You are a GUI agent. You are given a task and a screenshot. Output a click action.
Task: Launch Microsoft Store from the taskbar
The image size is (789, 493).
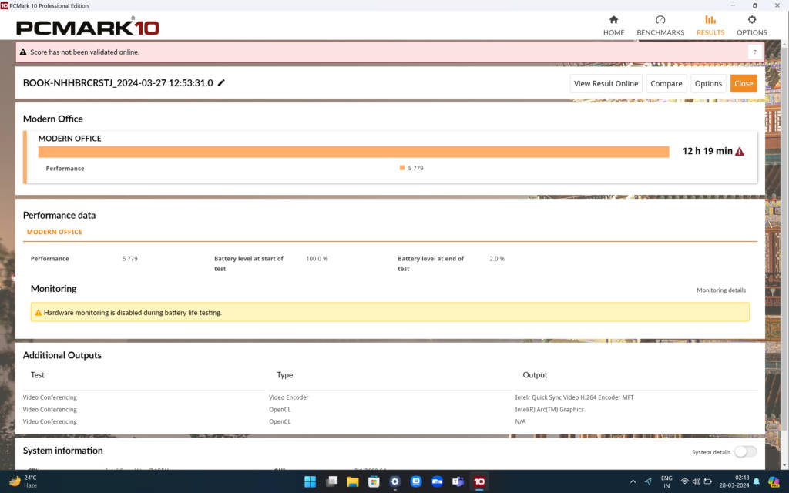pyautogui.click(x=374, y=481)
